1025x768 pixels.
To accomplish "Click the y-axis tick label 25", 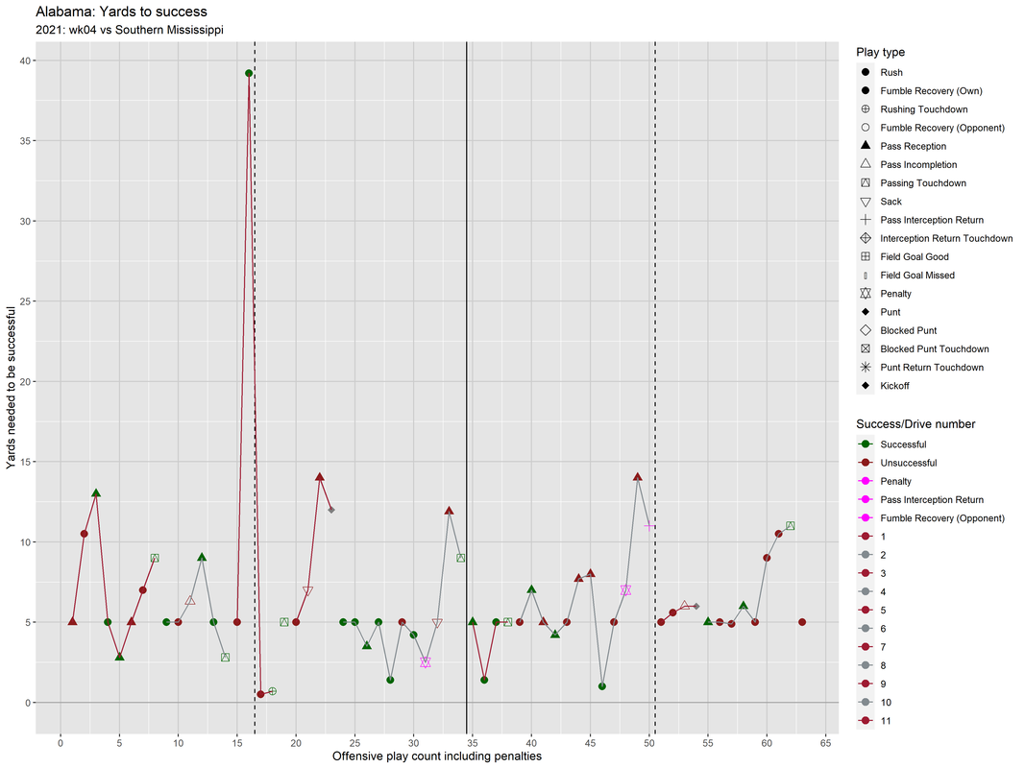I will tap(25, 301).
